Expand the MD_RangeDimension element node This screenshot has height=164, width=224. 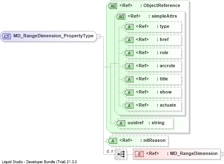(222, 154)
